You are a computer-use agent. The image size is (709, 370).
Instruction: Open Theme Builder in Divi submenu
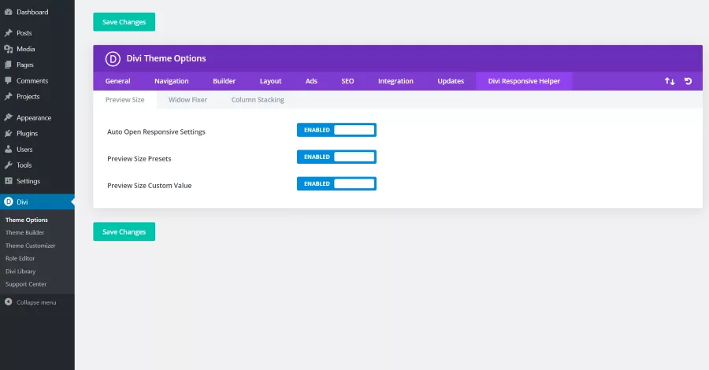(x=25, y=233)
